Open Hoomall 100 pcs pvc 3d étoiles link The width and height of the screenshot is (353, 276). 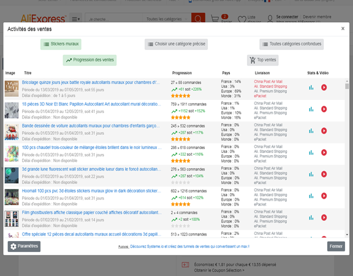click(91, 191)
